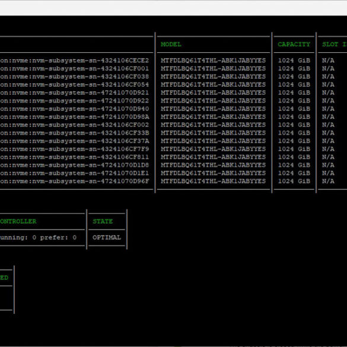Click subsystem entry ending 47241070D940

click(74, 109)
